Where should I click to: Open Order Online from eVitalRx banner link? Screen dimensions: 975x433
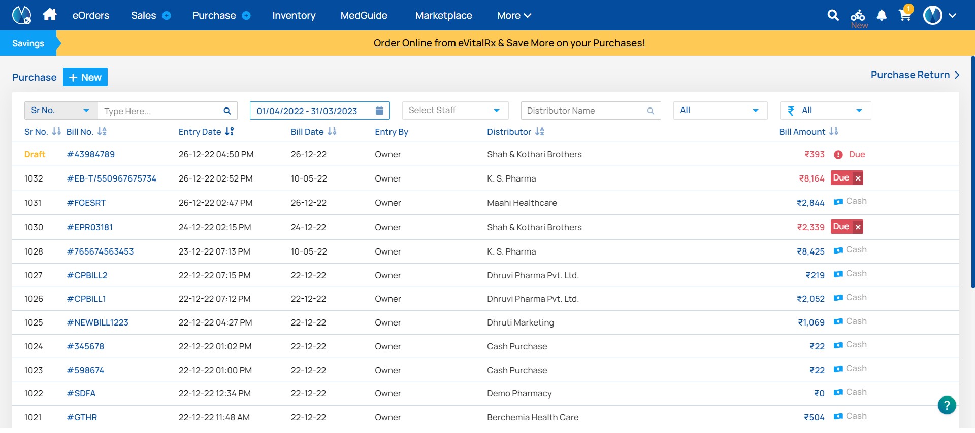(x=509, y=43)
